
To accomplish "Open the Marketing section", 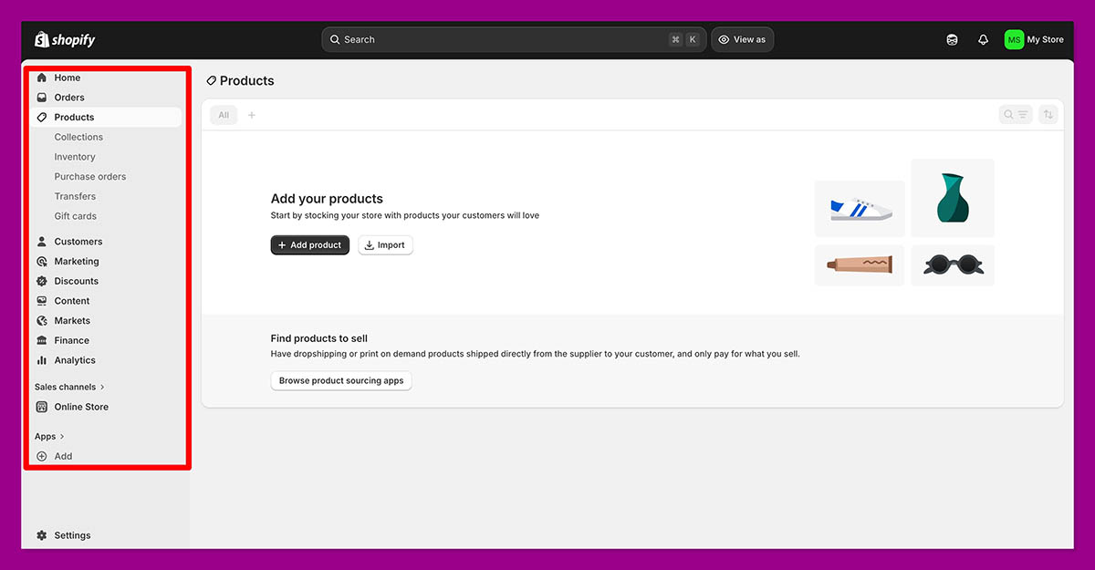I will 76,261.
